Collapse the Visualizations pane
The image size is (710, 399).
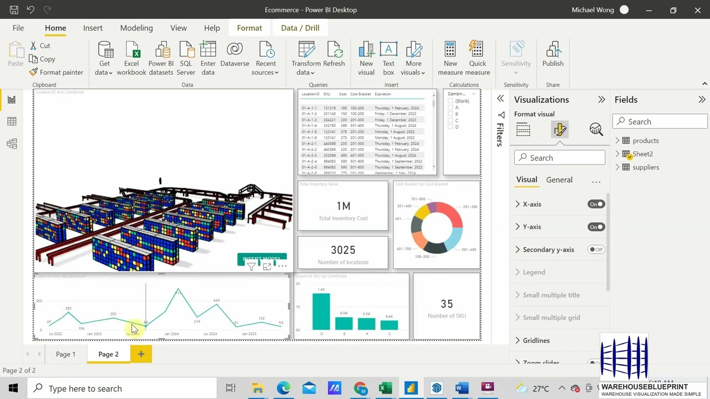pyautogui.click(x=601, y=100)
